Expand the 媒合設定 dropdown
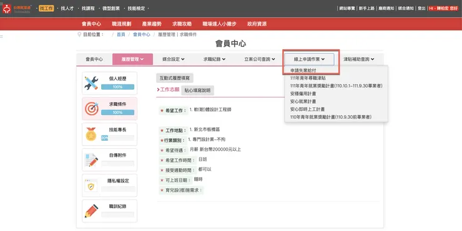This screenshot has width=462, height=231. tap(174, 59)
